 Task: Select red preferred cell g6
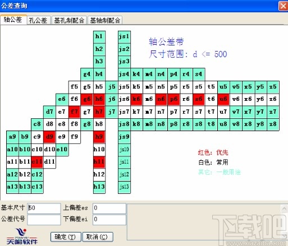pos(87,99)
